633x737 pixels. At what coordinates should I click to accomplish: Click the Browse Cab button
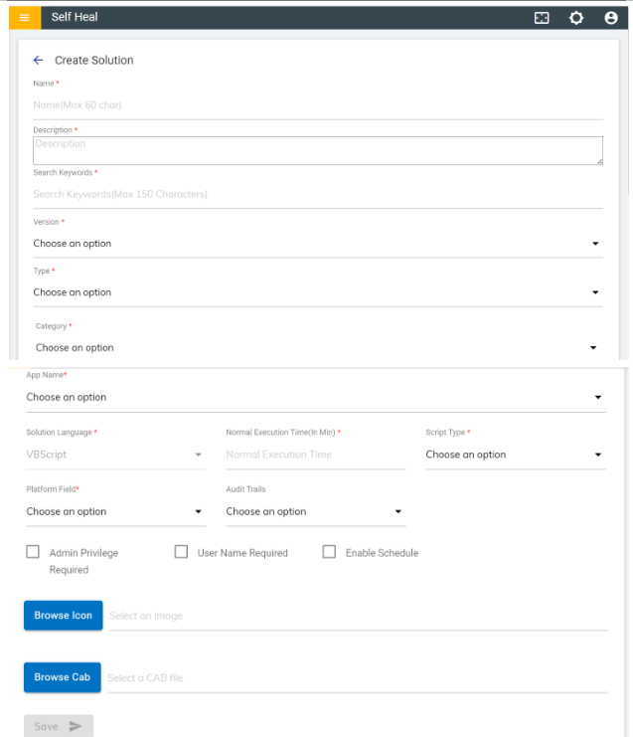click(x=62, y=677)
